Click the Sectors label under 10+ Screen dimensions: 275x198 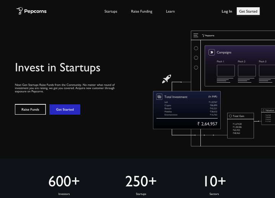click(x=214, y=194)
